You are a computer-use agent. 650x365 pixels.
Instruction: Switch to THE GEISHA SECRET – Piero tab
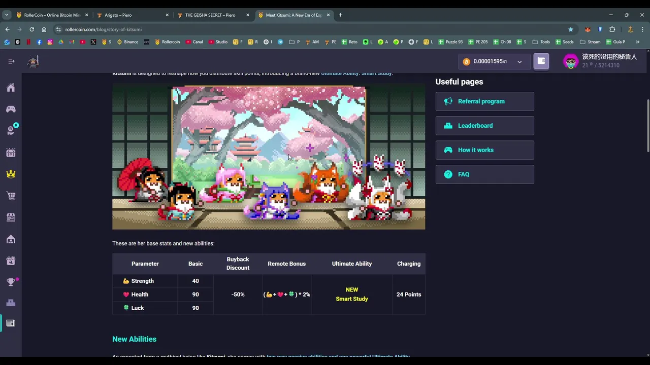tap(213, 15)
